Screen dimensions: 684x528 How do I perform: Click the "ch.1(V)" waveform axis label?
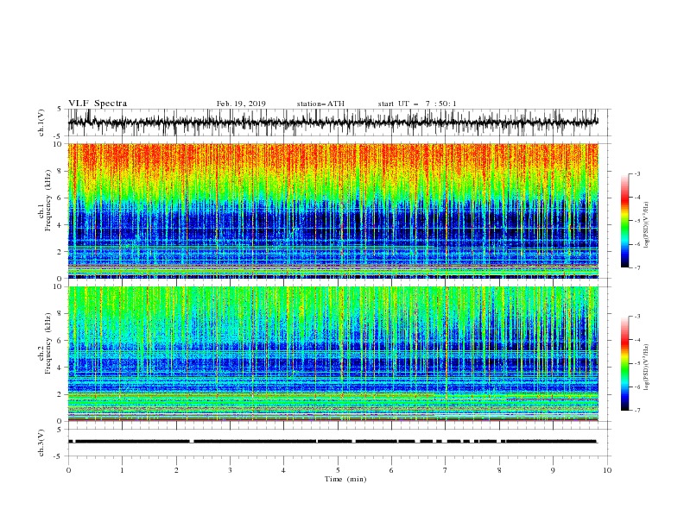(x=41, y=123)
